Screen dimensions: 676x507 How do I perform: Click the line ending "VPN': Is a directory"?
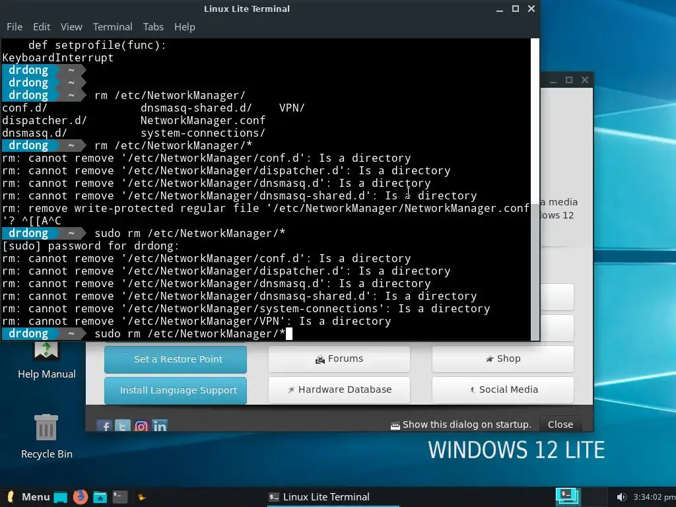(197, 321)
